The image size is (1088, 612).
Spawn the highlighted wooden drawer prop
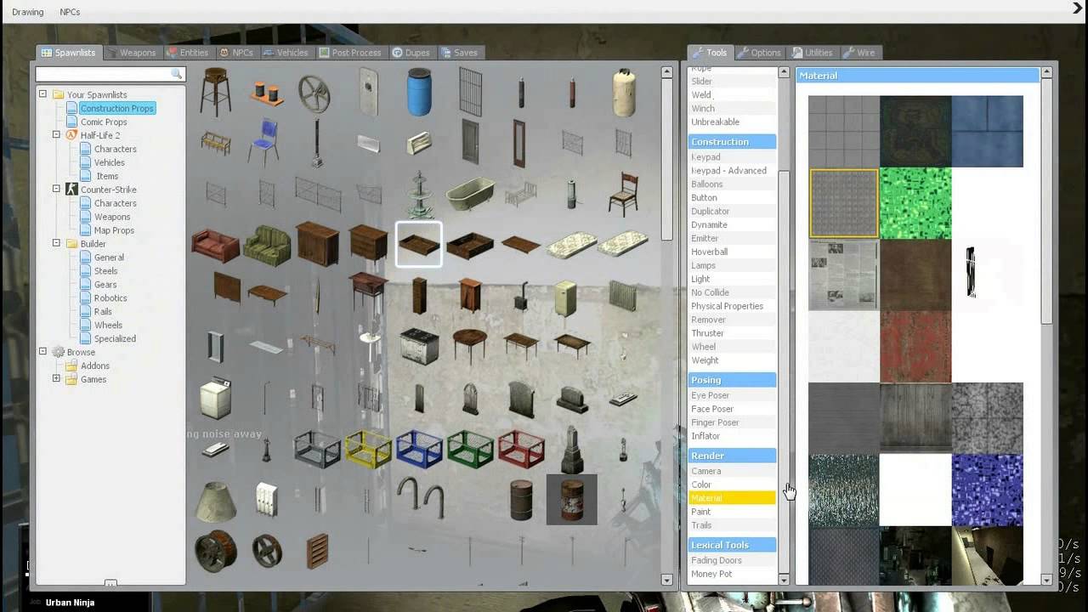click(x=419, y=245)
